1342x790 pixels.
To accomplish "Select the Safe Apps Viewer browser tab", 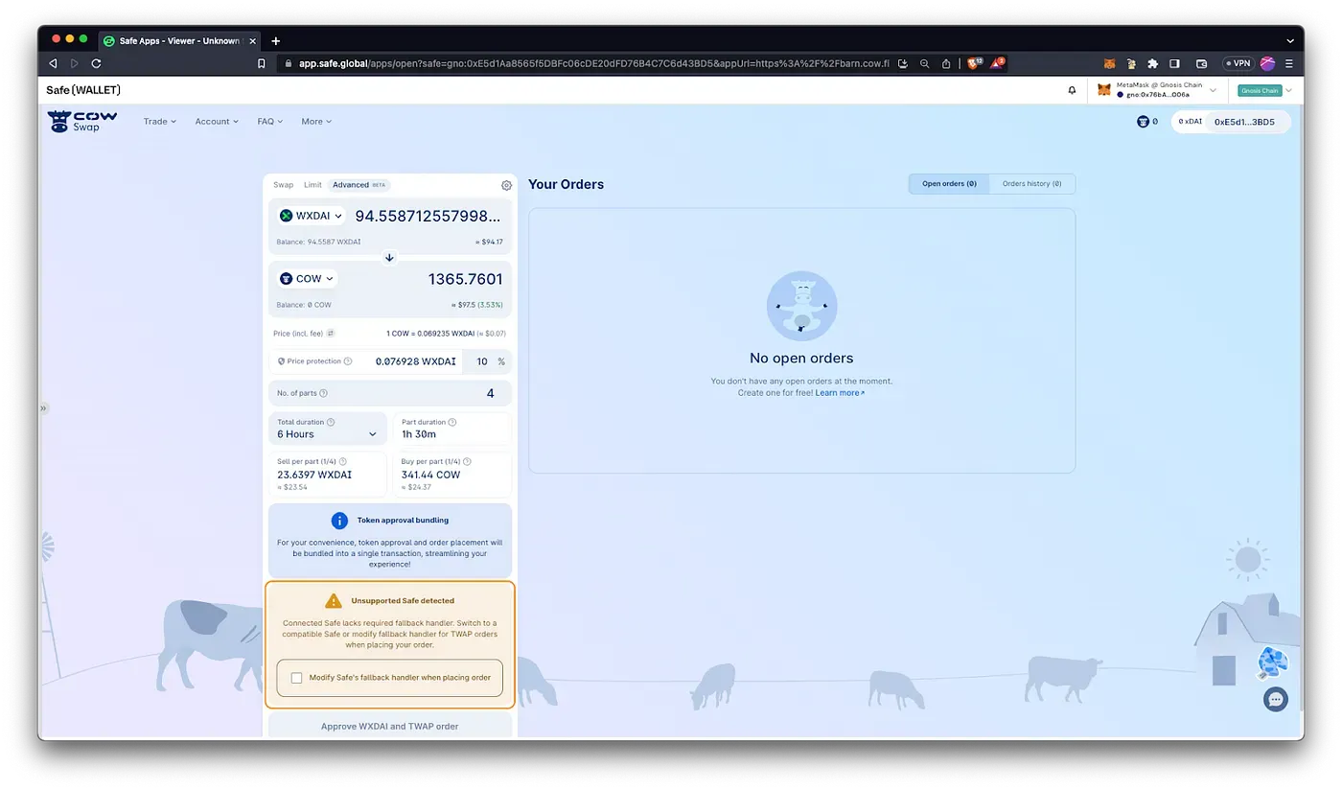I will tap(179, 41).
